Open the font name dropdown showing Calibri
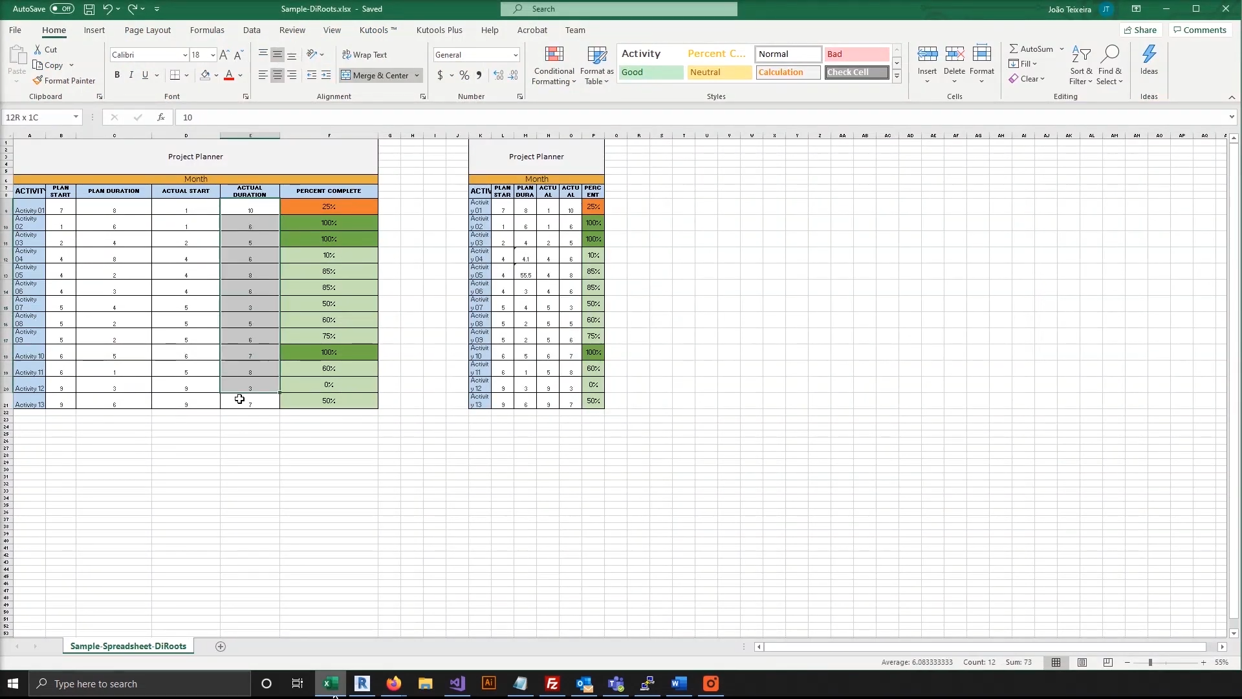Image resolution: width=1242 pixels, height=699 pixels. pos(185,55)
